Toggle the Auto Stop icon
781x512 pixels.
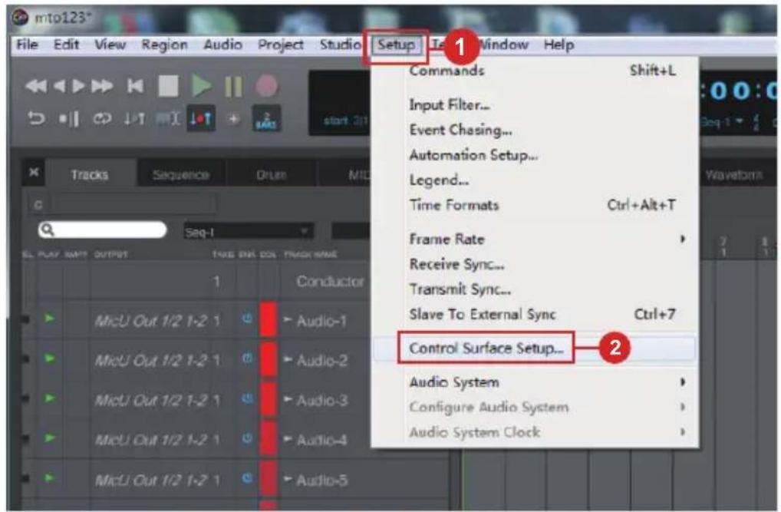(69, 119)
